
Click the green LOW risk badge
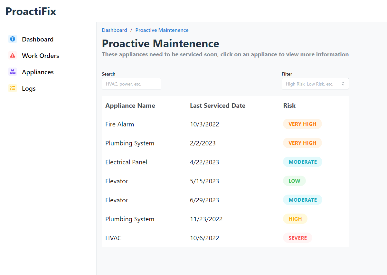coord(294,181)
